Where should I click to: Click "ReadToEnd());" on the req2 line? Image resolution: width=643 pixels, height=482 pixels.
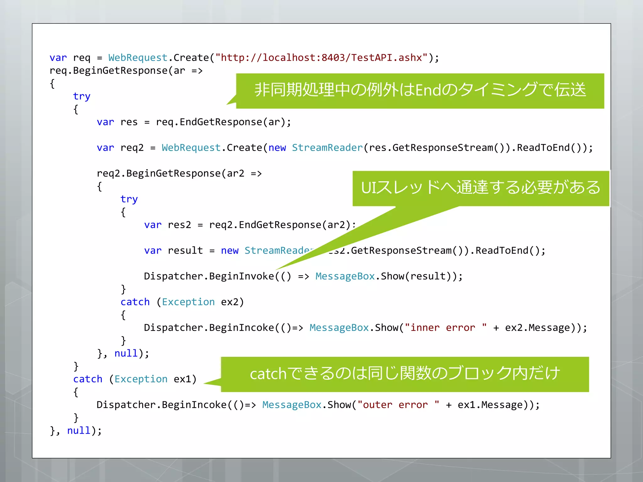click(x=555, y=148)
